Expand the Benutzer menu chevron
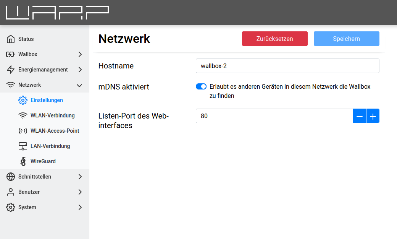 coord(80,192)
